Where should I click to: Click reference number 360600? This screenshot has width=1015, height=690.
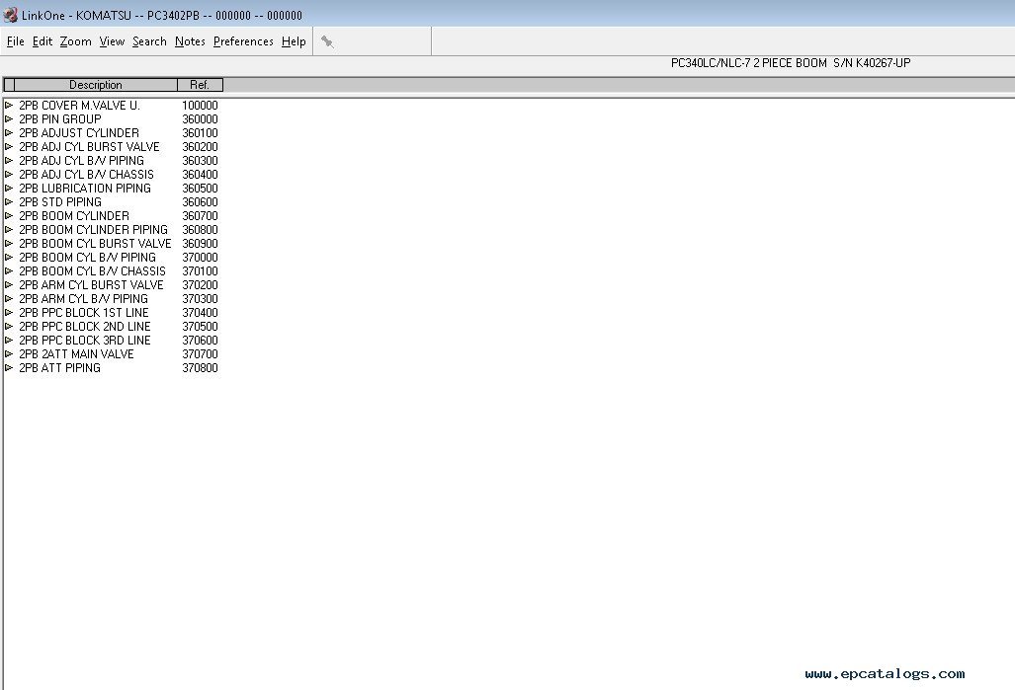tap(200, 201)
